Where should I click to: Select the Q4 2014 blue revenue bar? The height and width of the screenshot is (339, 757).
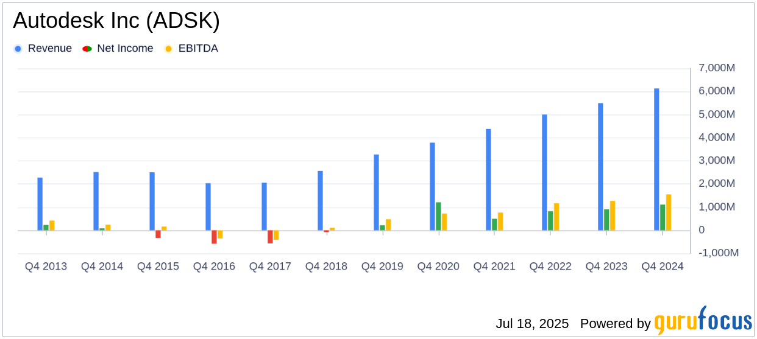[96, 201]
